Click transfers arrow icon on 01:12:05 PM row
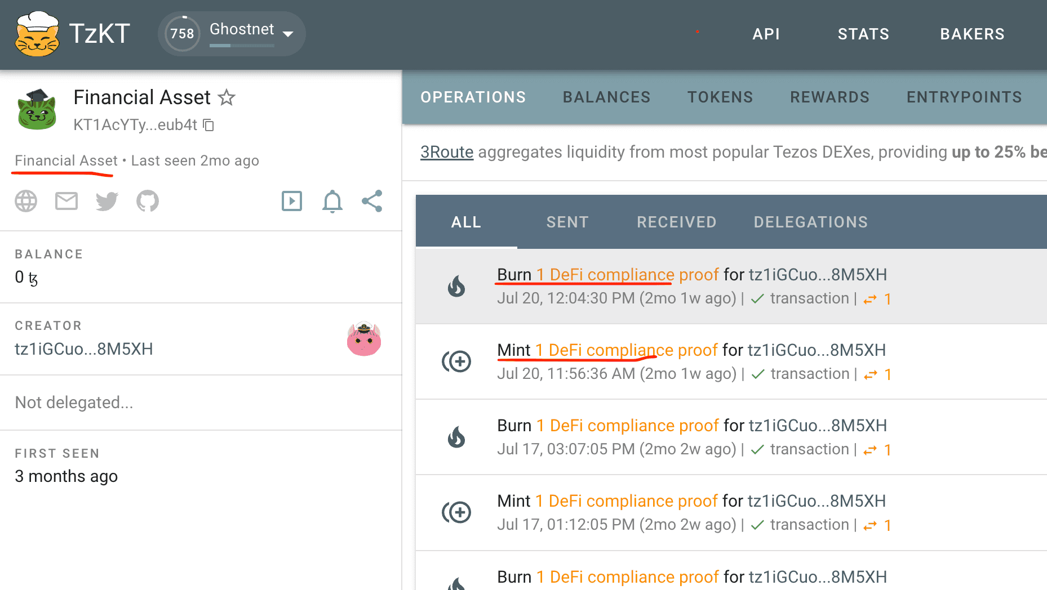 tap(871, 525)
